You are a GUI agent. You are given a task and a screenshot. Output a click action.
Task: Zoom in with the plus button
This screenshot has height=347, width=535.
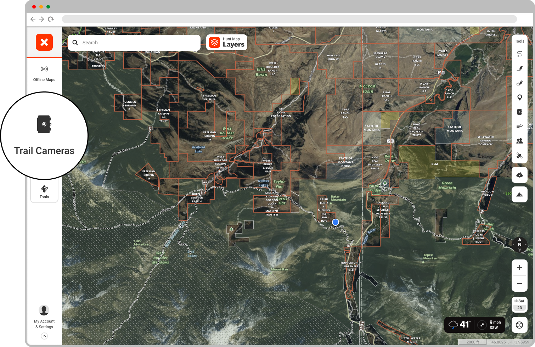point(519,268)
